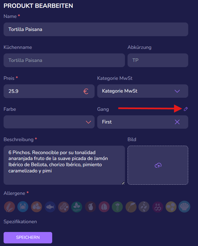This screenshot has height=246, width=198.
Task: Click the Abkürzung input field
Action: coord(158,60)
